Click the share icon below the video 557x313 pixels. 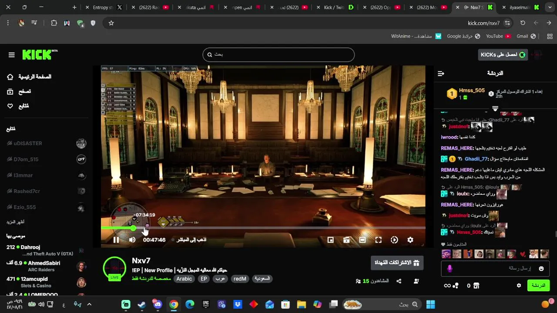[399, 281]
